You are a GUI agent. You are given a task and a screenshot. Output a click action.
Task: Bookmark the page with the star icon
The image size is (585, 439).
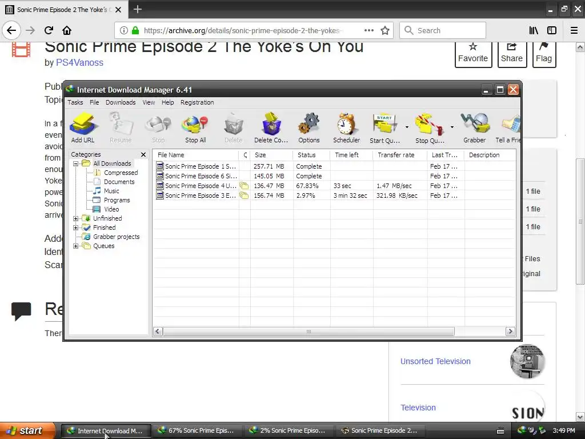point(385,31)
